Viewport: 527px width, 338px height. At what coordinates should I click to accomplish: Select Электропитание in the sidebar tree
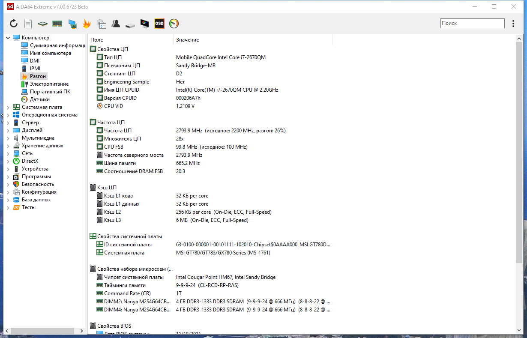click(x=49, y=84)
